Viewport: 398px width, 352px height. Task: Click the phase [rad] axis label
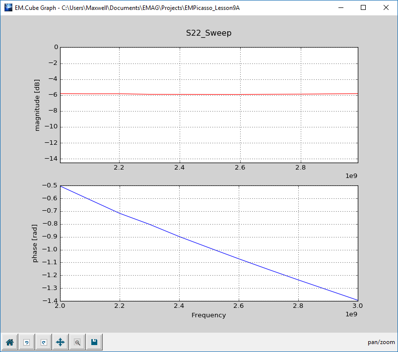[x=35, y=243]
